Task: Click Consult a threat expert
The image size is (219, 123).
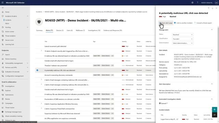Action: [203, 23]
